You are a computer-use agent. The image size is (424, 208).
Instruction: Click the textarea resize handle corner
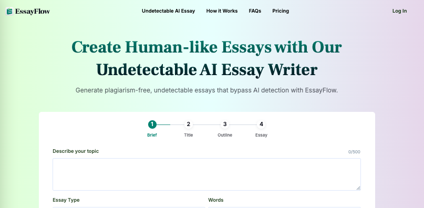click(x=358, y=188)
